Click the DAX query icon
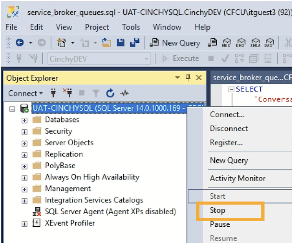Image resolution: width=292 pixels, height=243 pixels. point(269,43)
